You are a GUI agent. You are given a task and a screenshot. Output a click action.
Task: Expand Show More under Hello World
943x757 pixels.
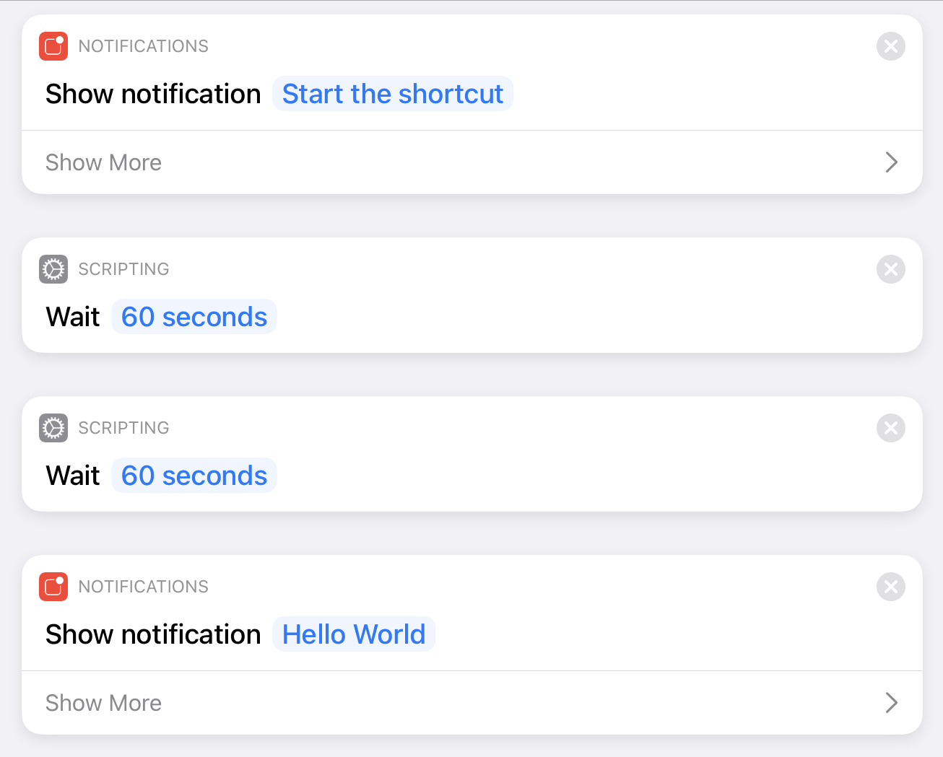pos(103,703)
